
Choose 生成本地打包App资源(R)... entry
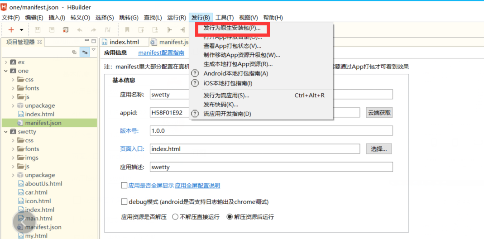click(x=238, y=64)
